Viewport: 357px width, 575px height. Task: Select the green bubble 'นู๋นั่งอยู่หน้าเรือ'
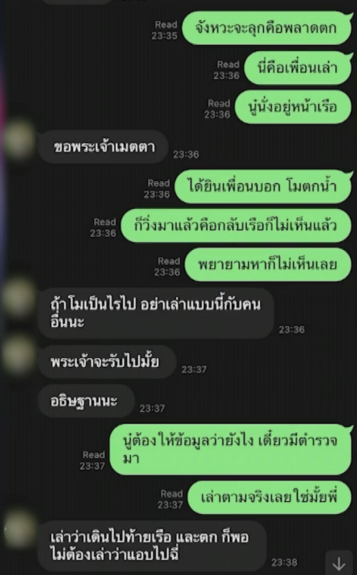(x=293, y=107)
